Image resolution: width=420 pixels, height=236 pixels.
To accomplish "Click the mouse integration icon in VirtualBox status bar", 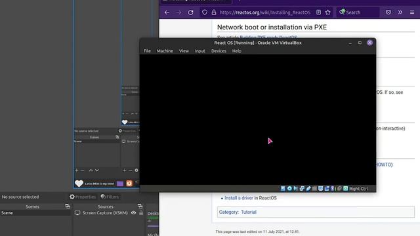I will point(339,188).
